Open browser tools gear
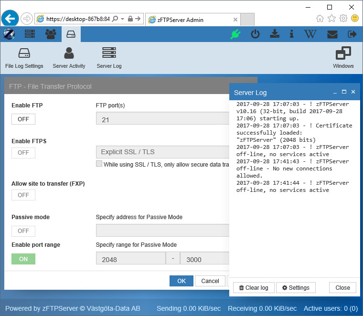This screenshot has width=363, height=316. pos(343,18)
